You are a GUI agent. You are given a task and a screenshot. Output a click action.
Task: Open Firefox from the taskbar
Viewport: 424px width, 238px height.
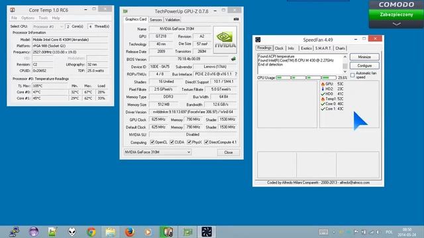(130, 232)
